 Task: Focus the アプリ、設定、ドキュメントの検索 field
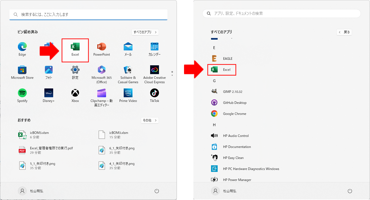point(282,13)
